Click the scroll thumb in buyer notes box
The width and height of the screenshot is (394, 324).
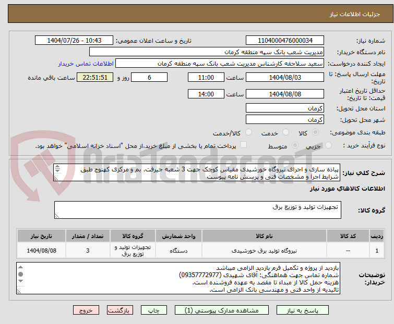coord(20,274)
